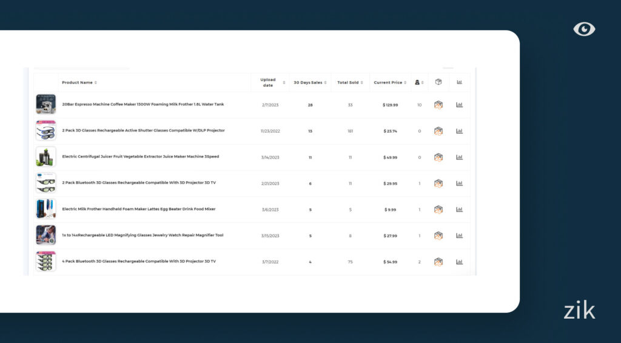Open the chart icon for the LED Magnifying Glasses row

coord(459,235)
